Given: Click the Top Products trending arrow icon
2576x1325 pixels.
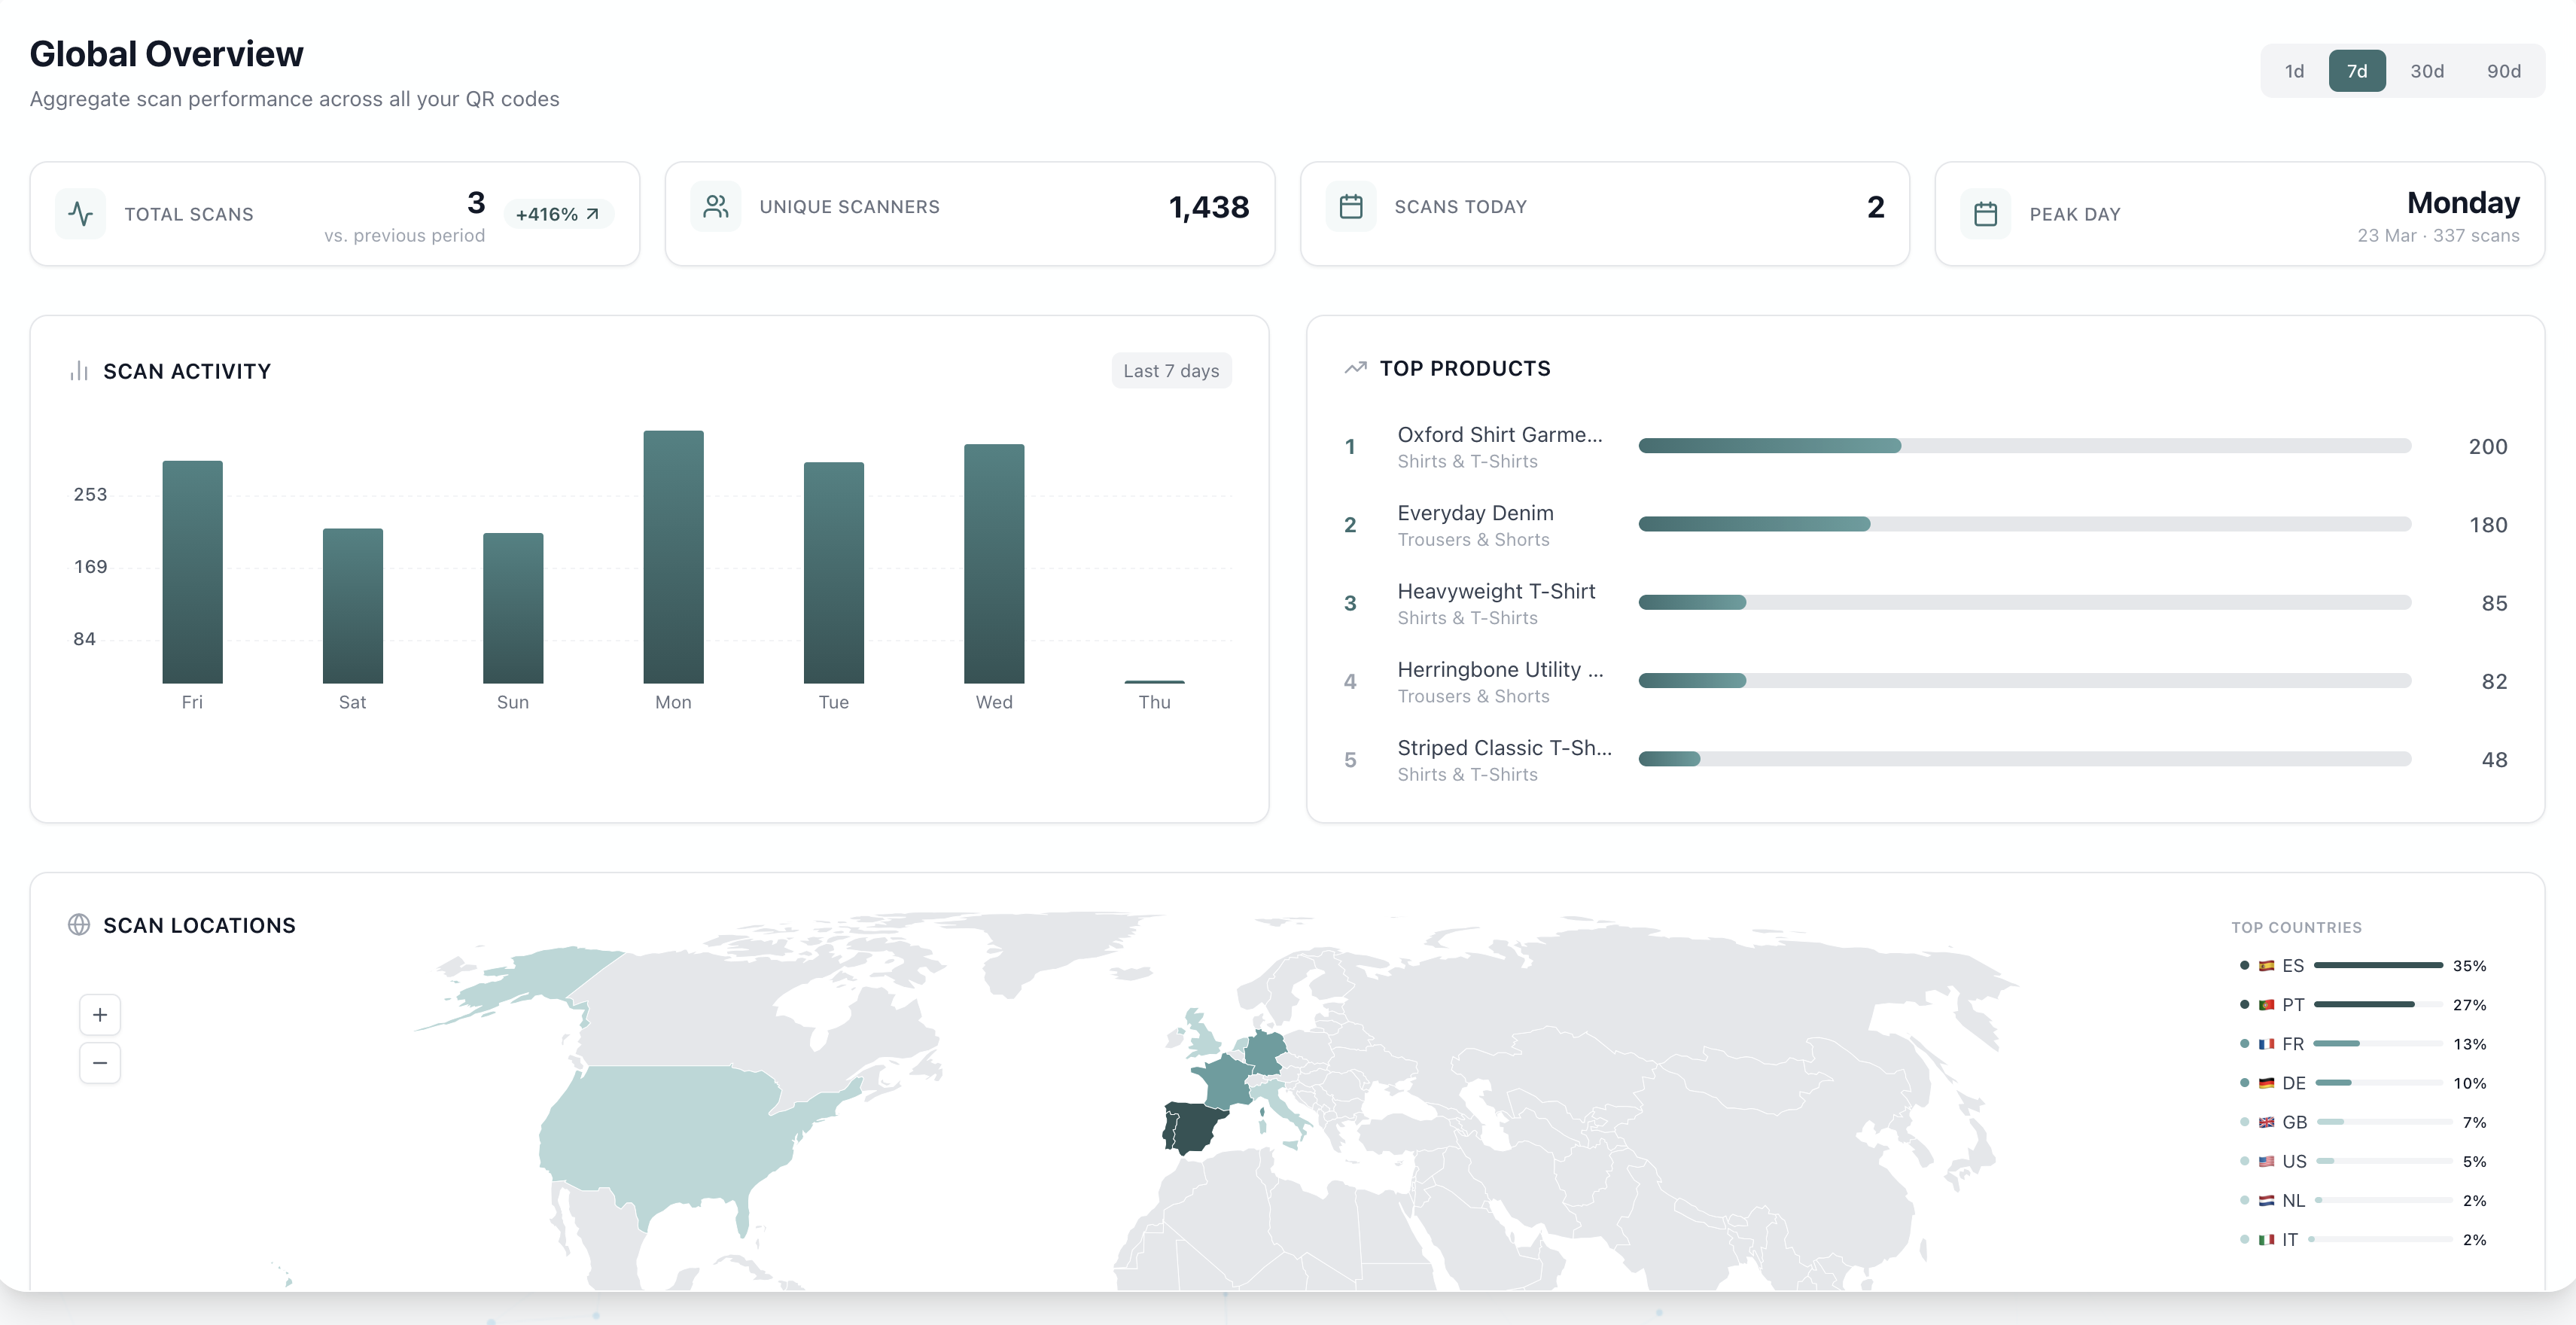Looking at the screenshot, I should tap(1356, 367).
